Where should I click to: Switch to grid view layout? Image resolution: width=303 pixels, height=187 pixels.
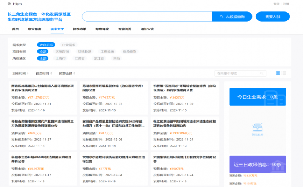[278, 73]
